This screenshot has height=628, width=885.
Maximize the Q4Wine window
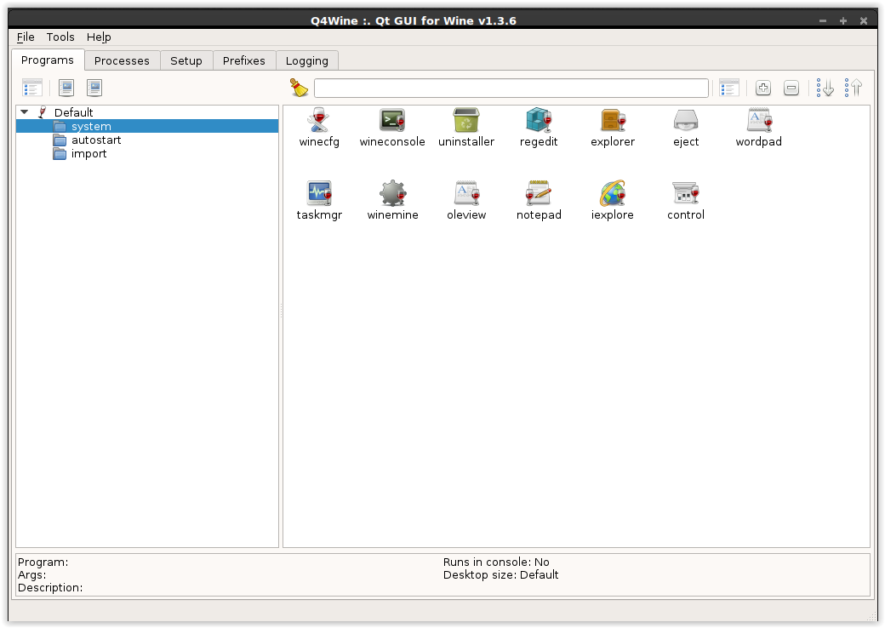click(843, 21)
